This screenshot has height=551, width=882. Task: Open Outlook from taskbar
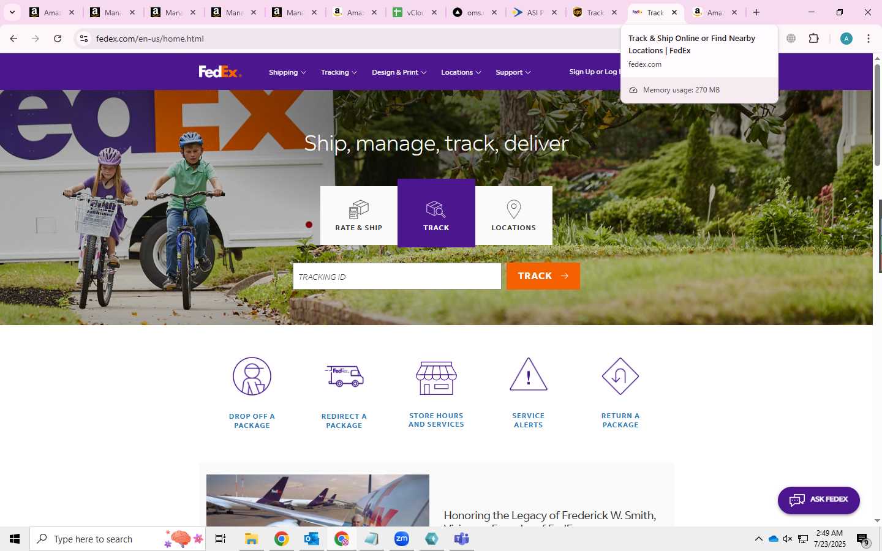coord(312,539)
